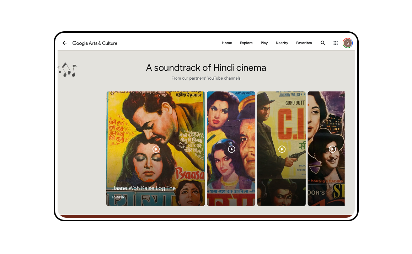This screenshot has height=254, width=412.
Task: Click the small Pyaasa caption under song title
Action: coord(118,197)
